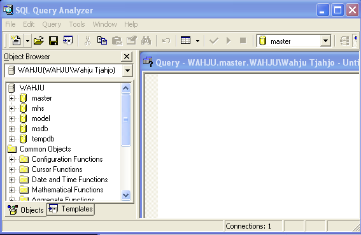Open the Edit menu
Screen dimensions: 361x235
click(29, 24)
